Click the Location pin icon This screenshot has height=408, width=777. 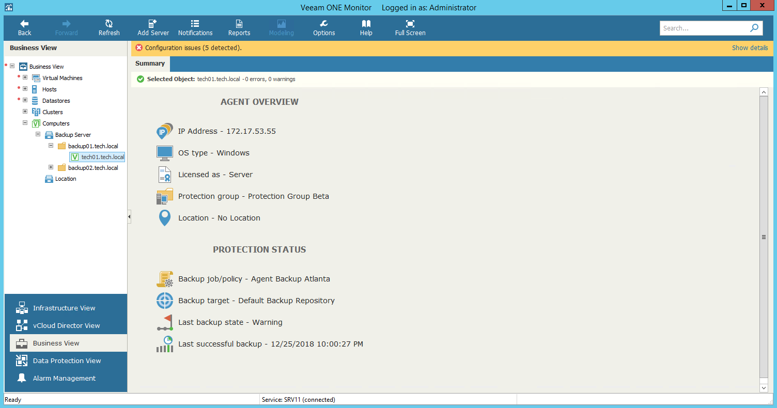pos(165,218)
